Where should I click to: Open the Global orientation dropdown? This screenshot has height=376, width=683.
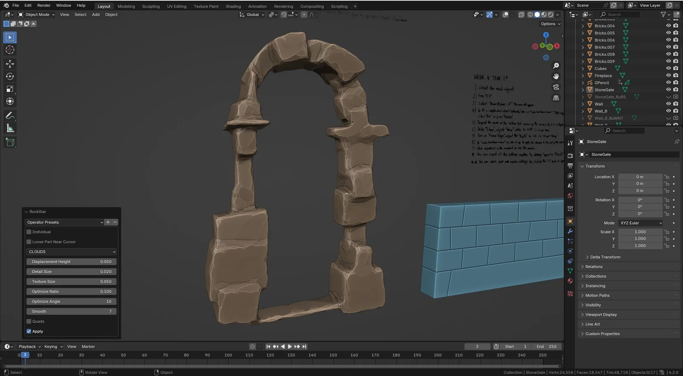tap(252, 14)
